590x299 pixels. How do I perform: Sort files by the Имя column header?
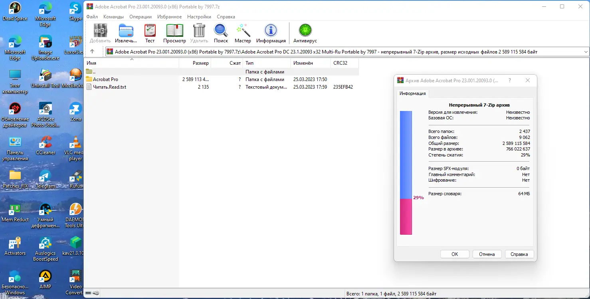click(x=132, y=63)
